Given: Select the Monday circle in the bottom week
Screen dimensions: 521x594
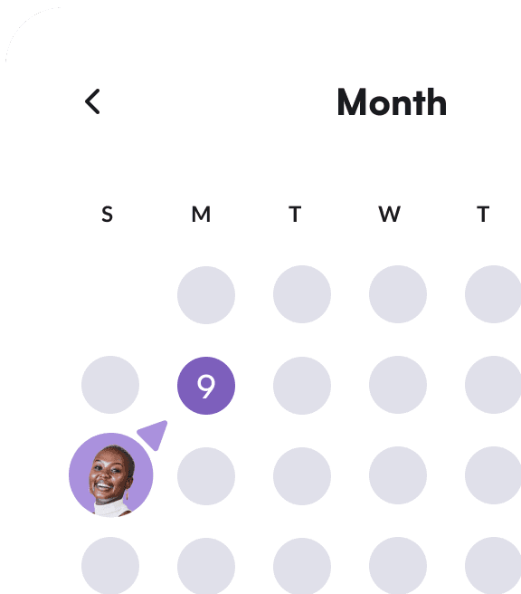Looking at the screenshot, I should [x=206, y=566].
